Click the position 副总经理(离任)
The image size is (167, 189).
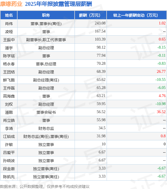click(x=46, y=80)
